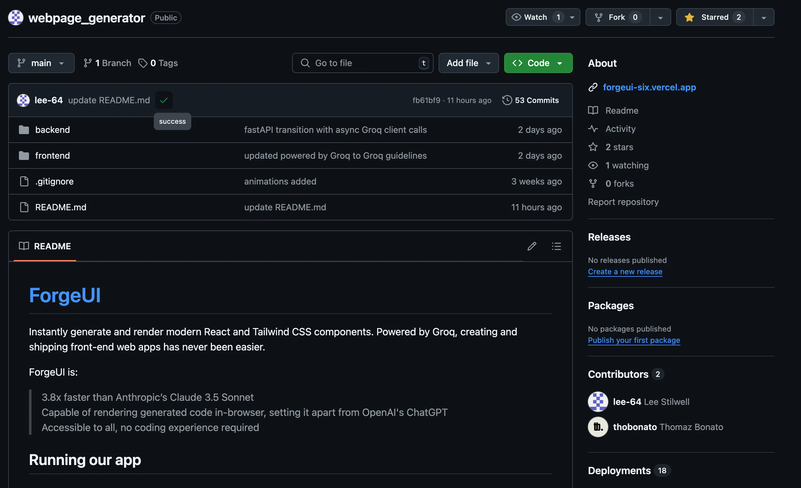The width and height of the screenshot is (801, 488).
Task: View the 53 Commits history
Action: click(x=531, y=100)
